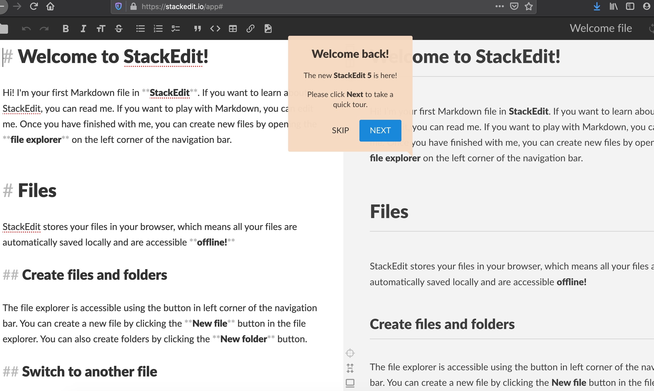
Task: Insert an unordered bullet list
Action: coord(141,29)
